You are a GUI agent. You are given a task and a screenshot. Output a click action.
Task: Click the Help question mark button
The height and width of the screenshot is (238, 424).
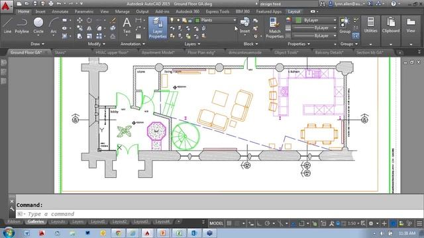394,4
